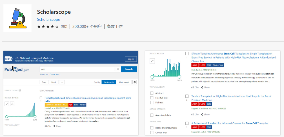Tick checkbox for Professional Standard Informed Consent article
Image resolution: width=284 pixels, height=137 pixels.
187,123
